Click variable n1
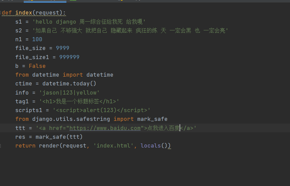 click(x=19, y=39)
